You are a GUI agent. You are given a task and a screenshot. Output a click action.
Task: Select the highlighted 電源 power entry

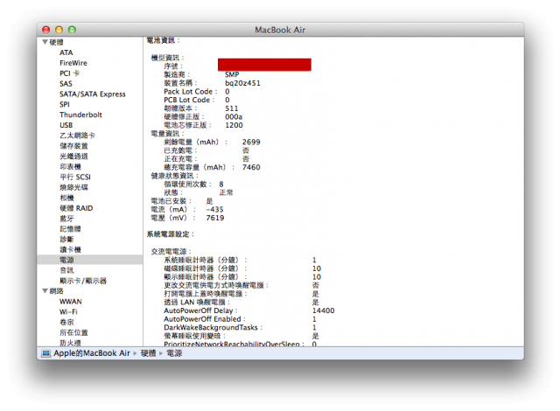pos(89,260)
